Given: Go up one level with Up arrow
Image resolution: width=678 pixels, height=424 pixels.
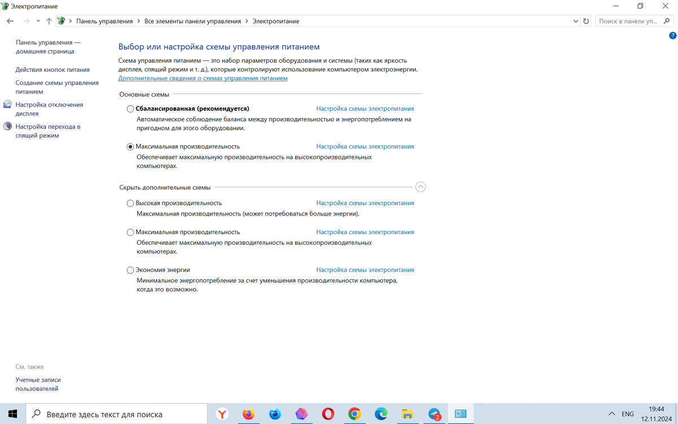Looking at the screenshot, I should [x=49, y=21].
